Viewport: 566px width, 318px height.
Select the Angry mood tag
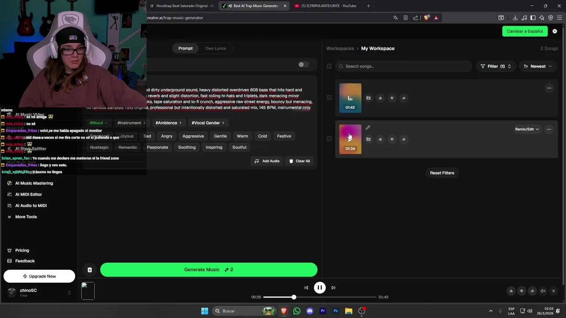[x=167, y=136]
